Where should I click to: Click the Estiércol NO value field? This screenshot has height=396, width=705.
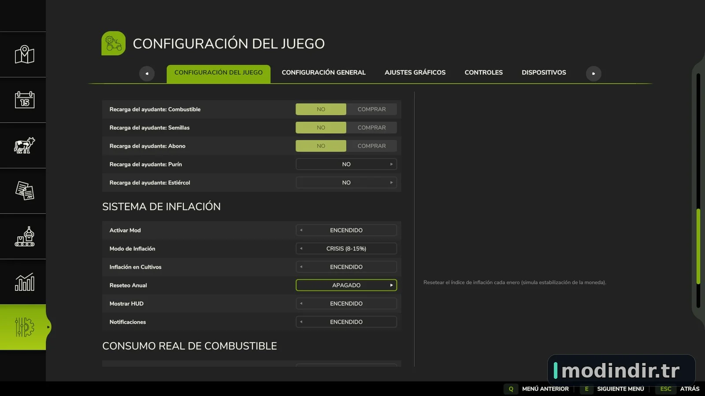coord(346,183)
